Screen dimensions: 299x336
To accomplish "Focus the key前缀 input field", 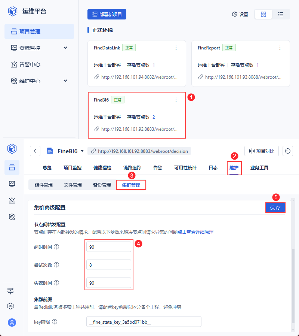I will point(144,322).
